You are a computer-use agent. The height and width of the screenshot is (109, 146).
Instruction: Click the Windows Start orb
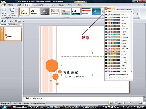(x=4, y=107)
